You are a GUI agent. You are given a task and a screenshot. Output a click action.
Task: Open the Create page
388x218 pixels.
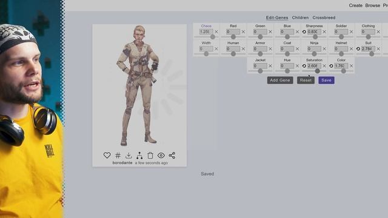pyautogui.click(x=356, y=5)
